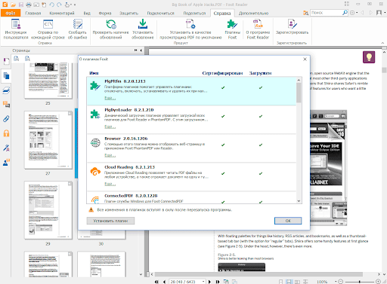Open the Вид ribbon tab
Screen dimensions: 387x284
(x=87, y=13)
